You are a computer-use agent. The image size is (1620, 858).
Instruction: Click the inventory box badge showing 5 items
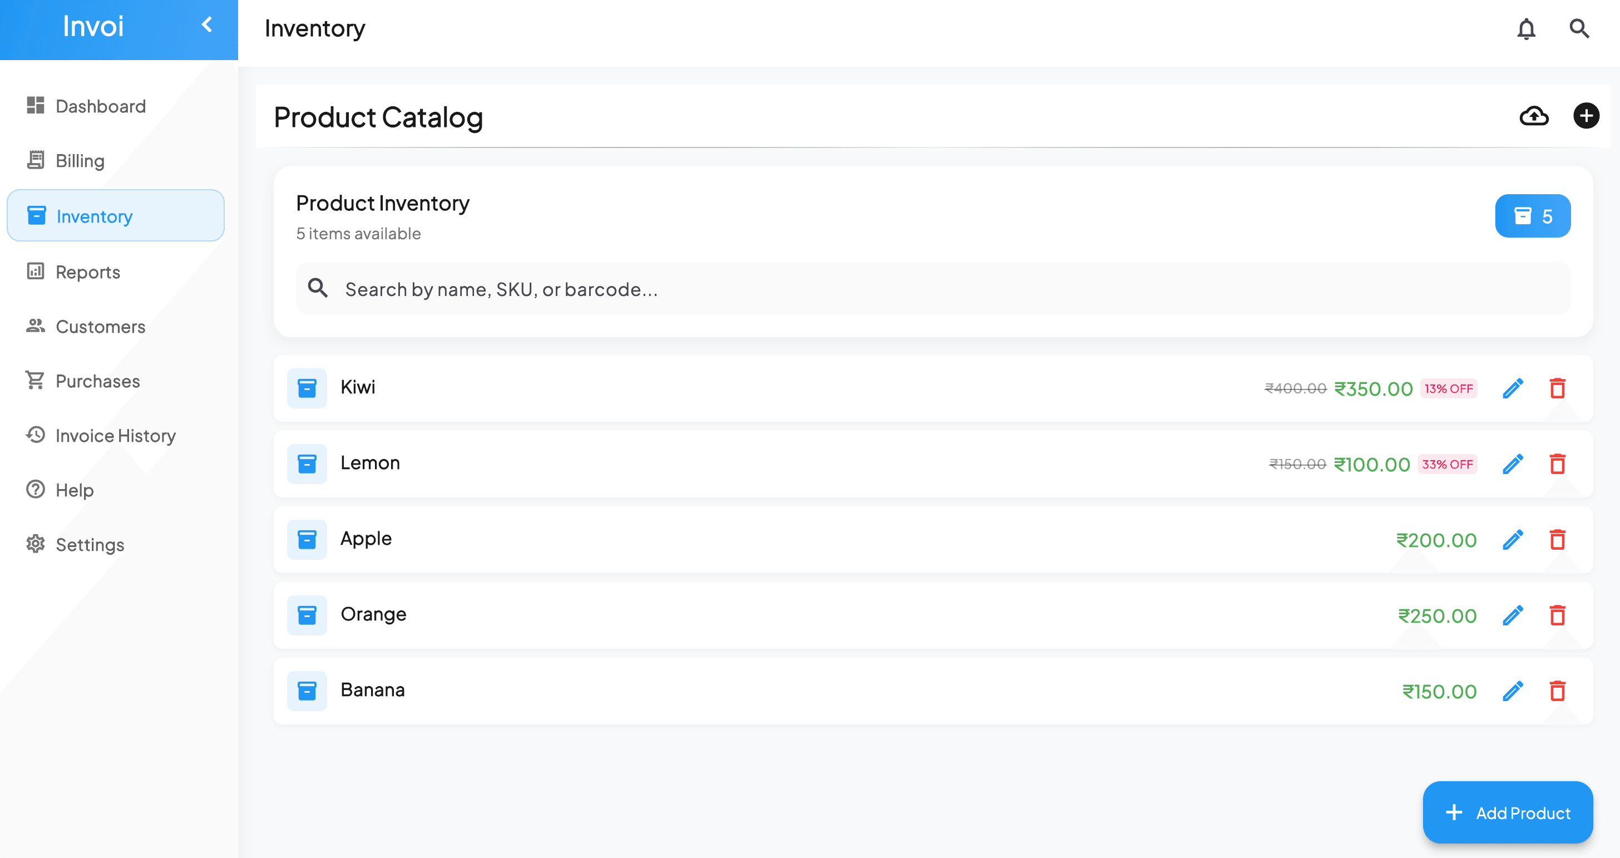tap(1533, 216)
